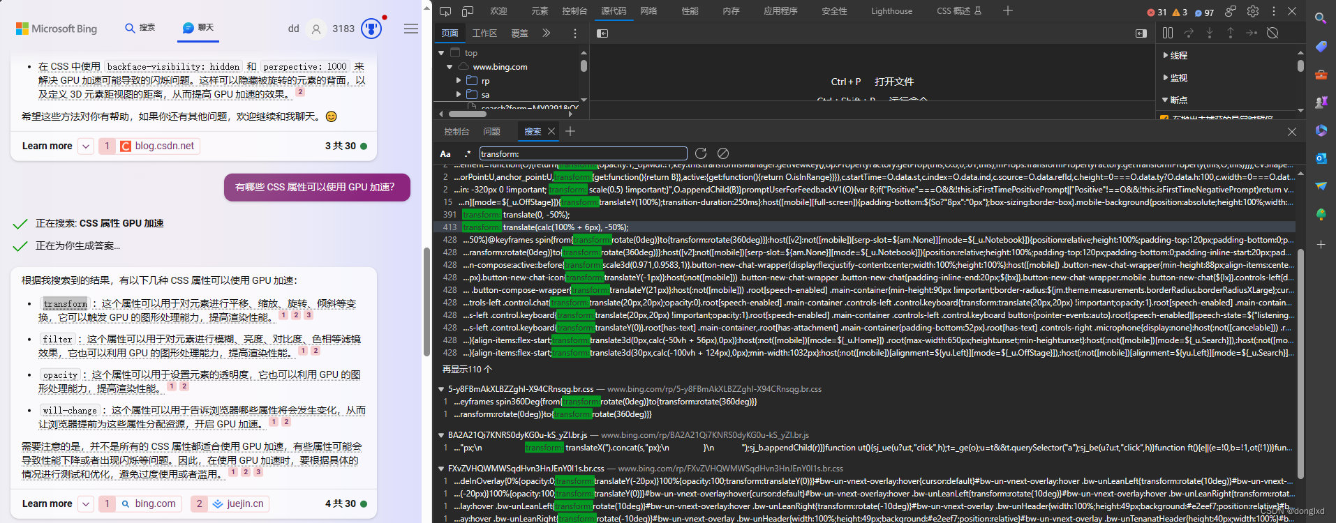
Task: Collapse BA2A21Qi7KNRS0dyKG0u search result file
Action: (x=441, y=435)
